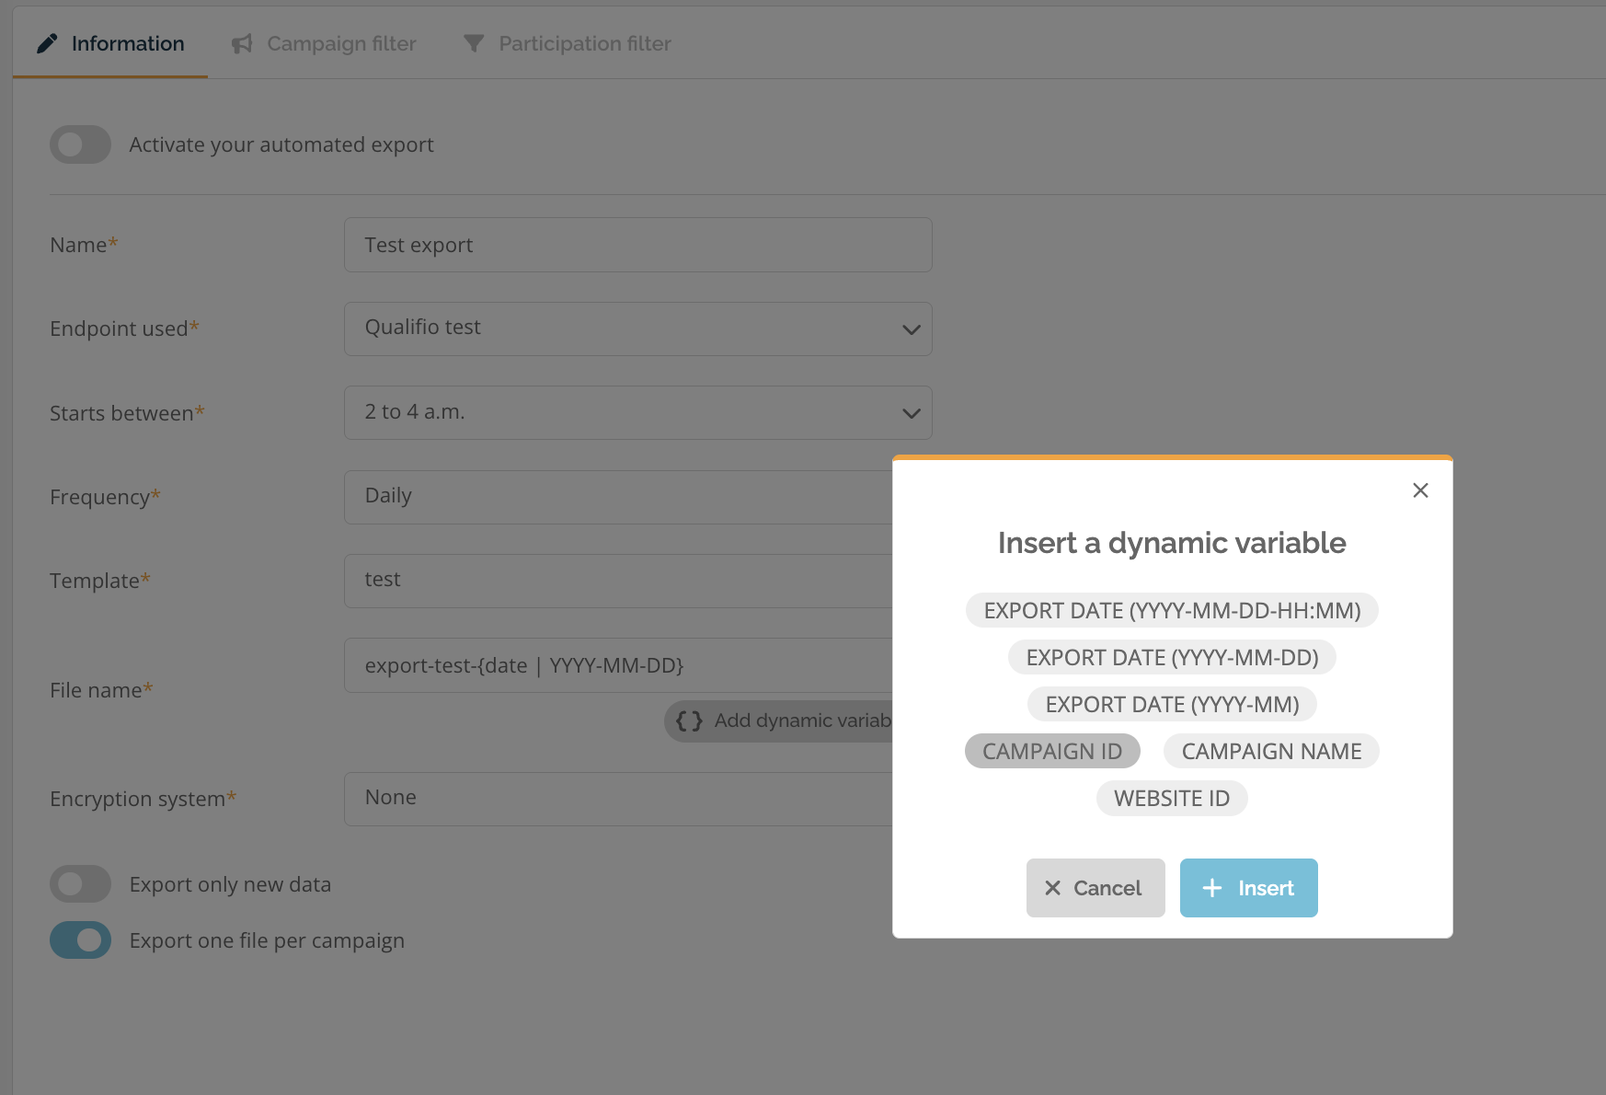Expand the Endpoint used dropdown
This screenshot has width=1606, height=1095.
637,328
